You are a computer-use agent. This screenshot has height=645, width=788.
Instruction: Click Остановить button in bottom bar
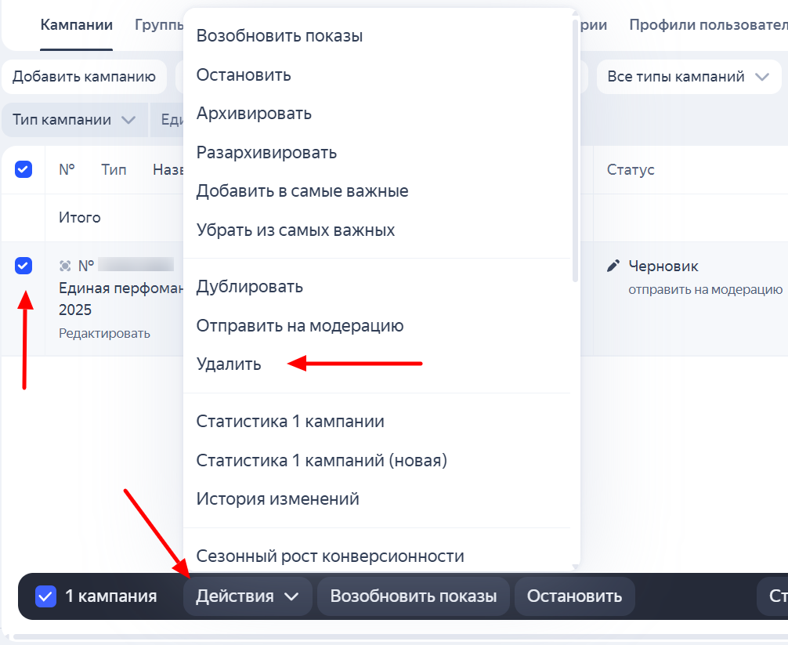click(x=574, y=596)
